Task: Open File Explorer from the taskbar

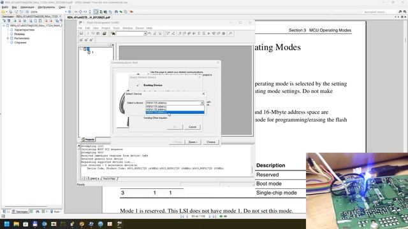Action: click(16, 224)
